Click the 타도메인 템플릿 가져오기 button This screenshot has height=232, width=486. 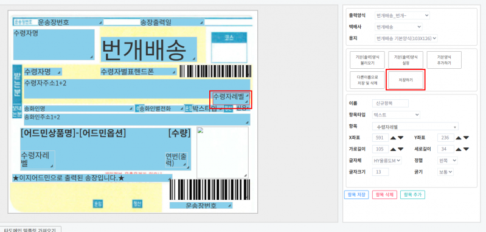(30, 230)
